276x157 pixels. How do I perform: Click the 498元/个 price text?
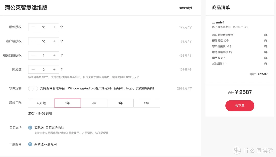(x=185, y=56)
